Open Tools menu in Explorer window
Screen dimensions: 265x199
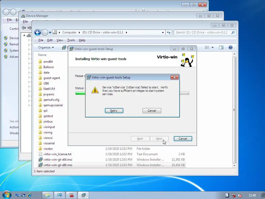(x=71, y=40)
